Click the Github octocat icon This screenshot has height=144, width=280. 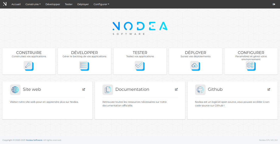pyautogui.click(x=200, y=90)
